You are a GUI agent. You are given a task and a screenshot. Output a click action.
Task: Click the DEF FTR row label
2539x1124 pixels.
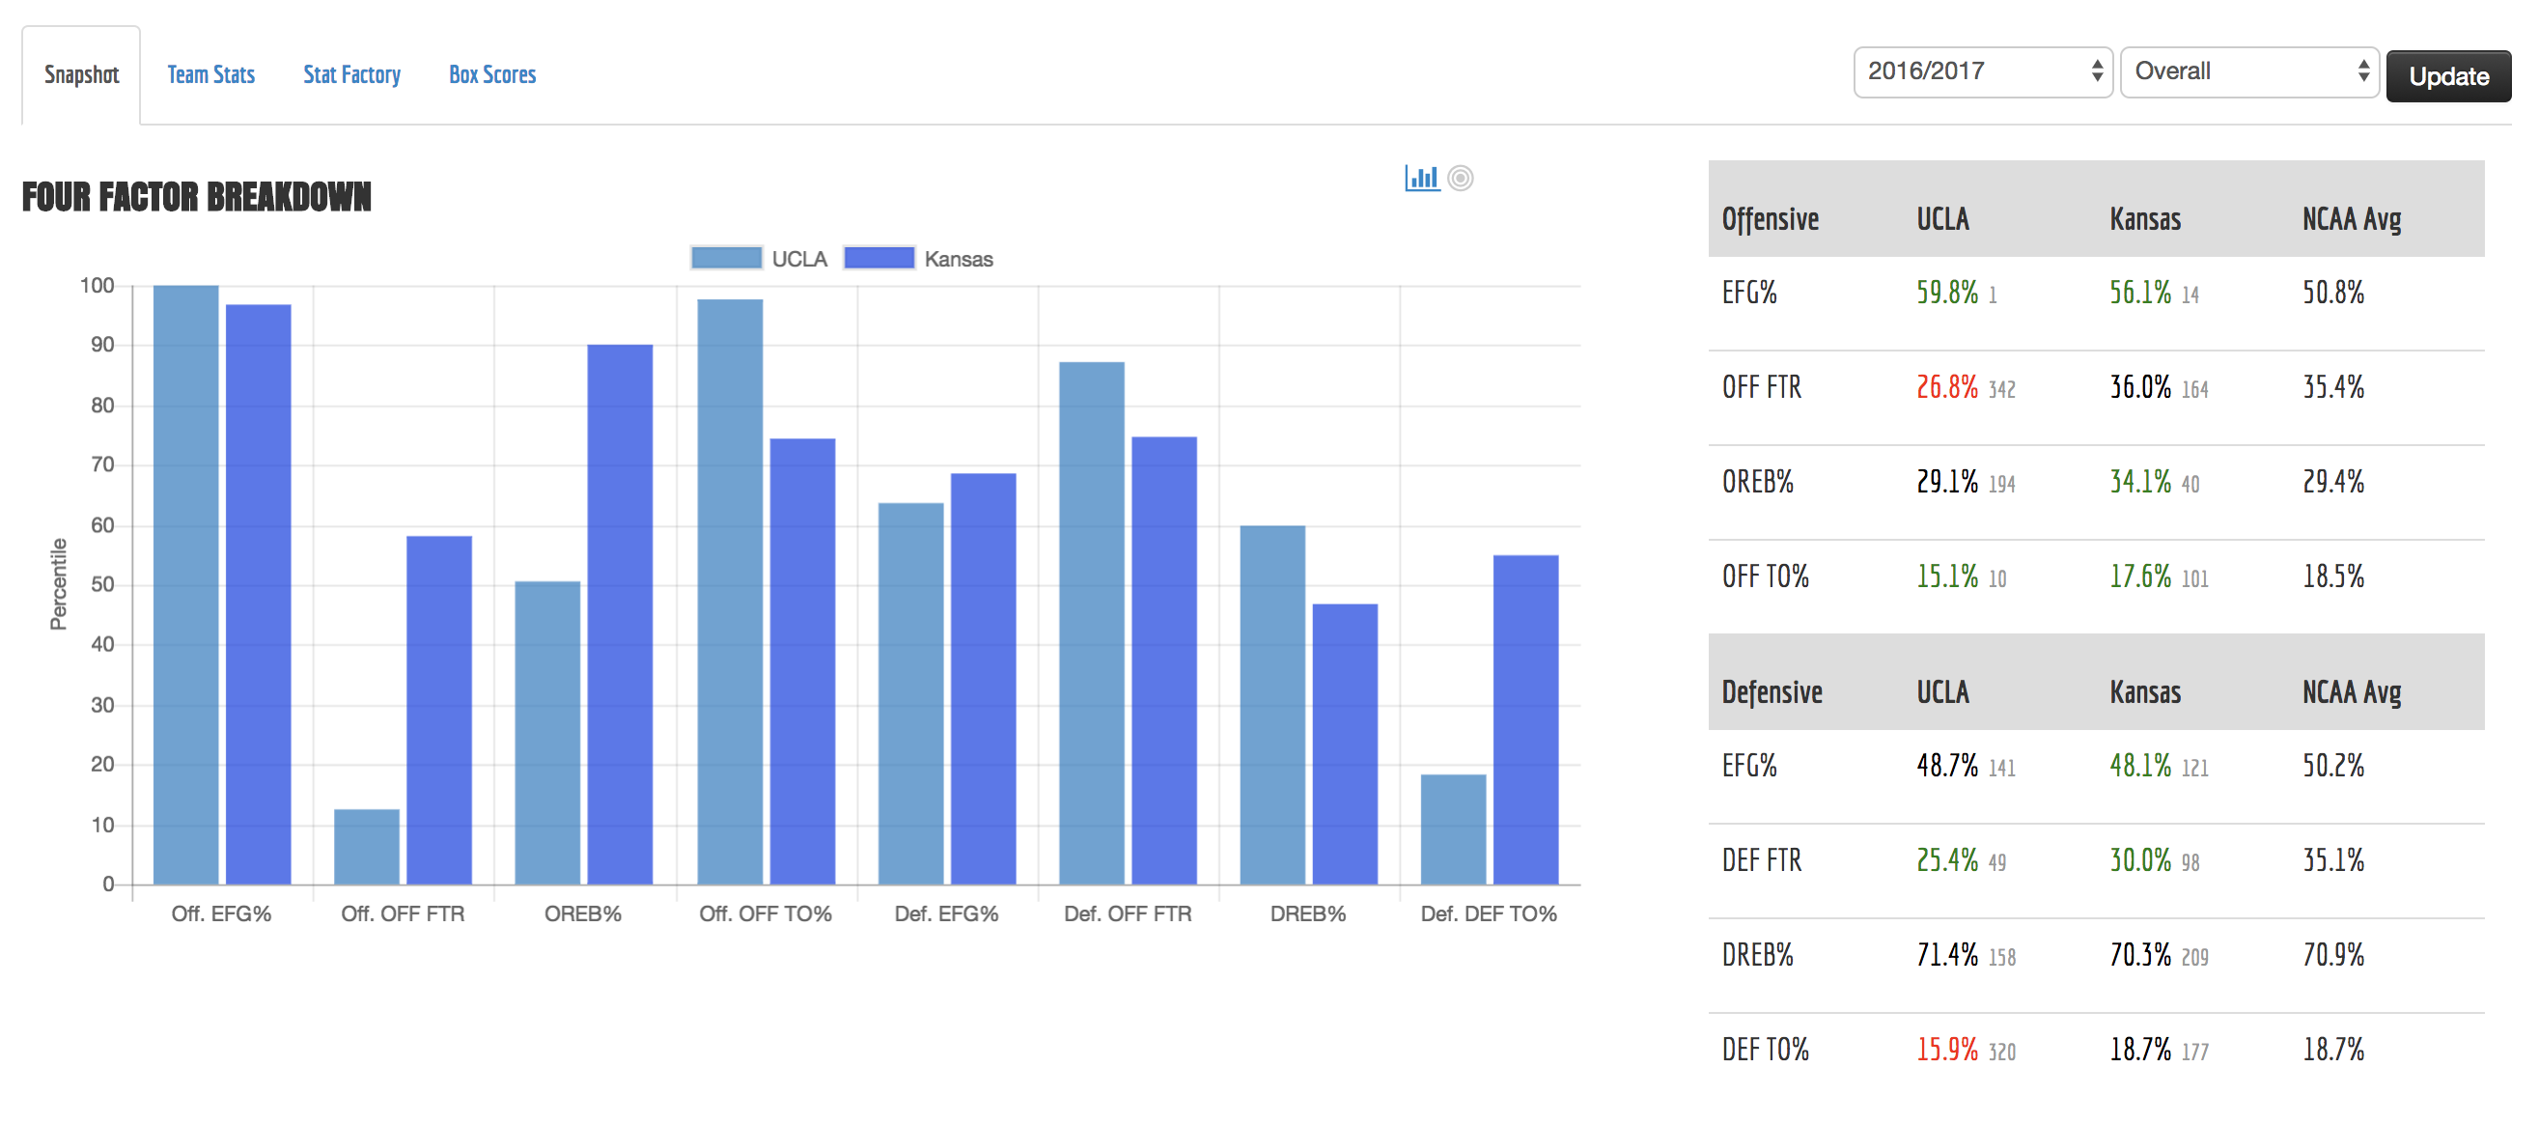[x=1761, y=860]
